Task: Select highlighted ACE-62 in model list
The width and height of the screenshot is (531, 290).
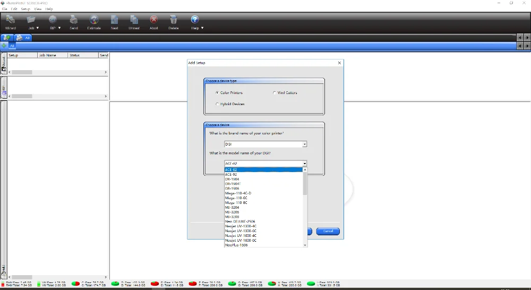Action: 263,170
